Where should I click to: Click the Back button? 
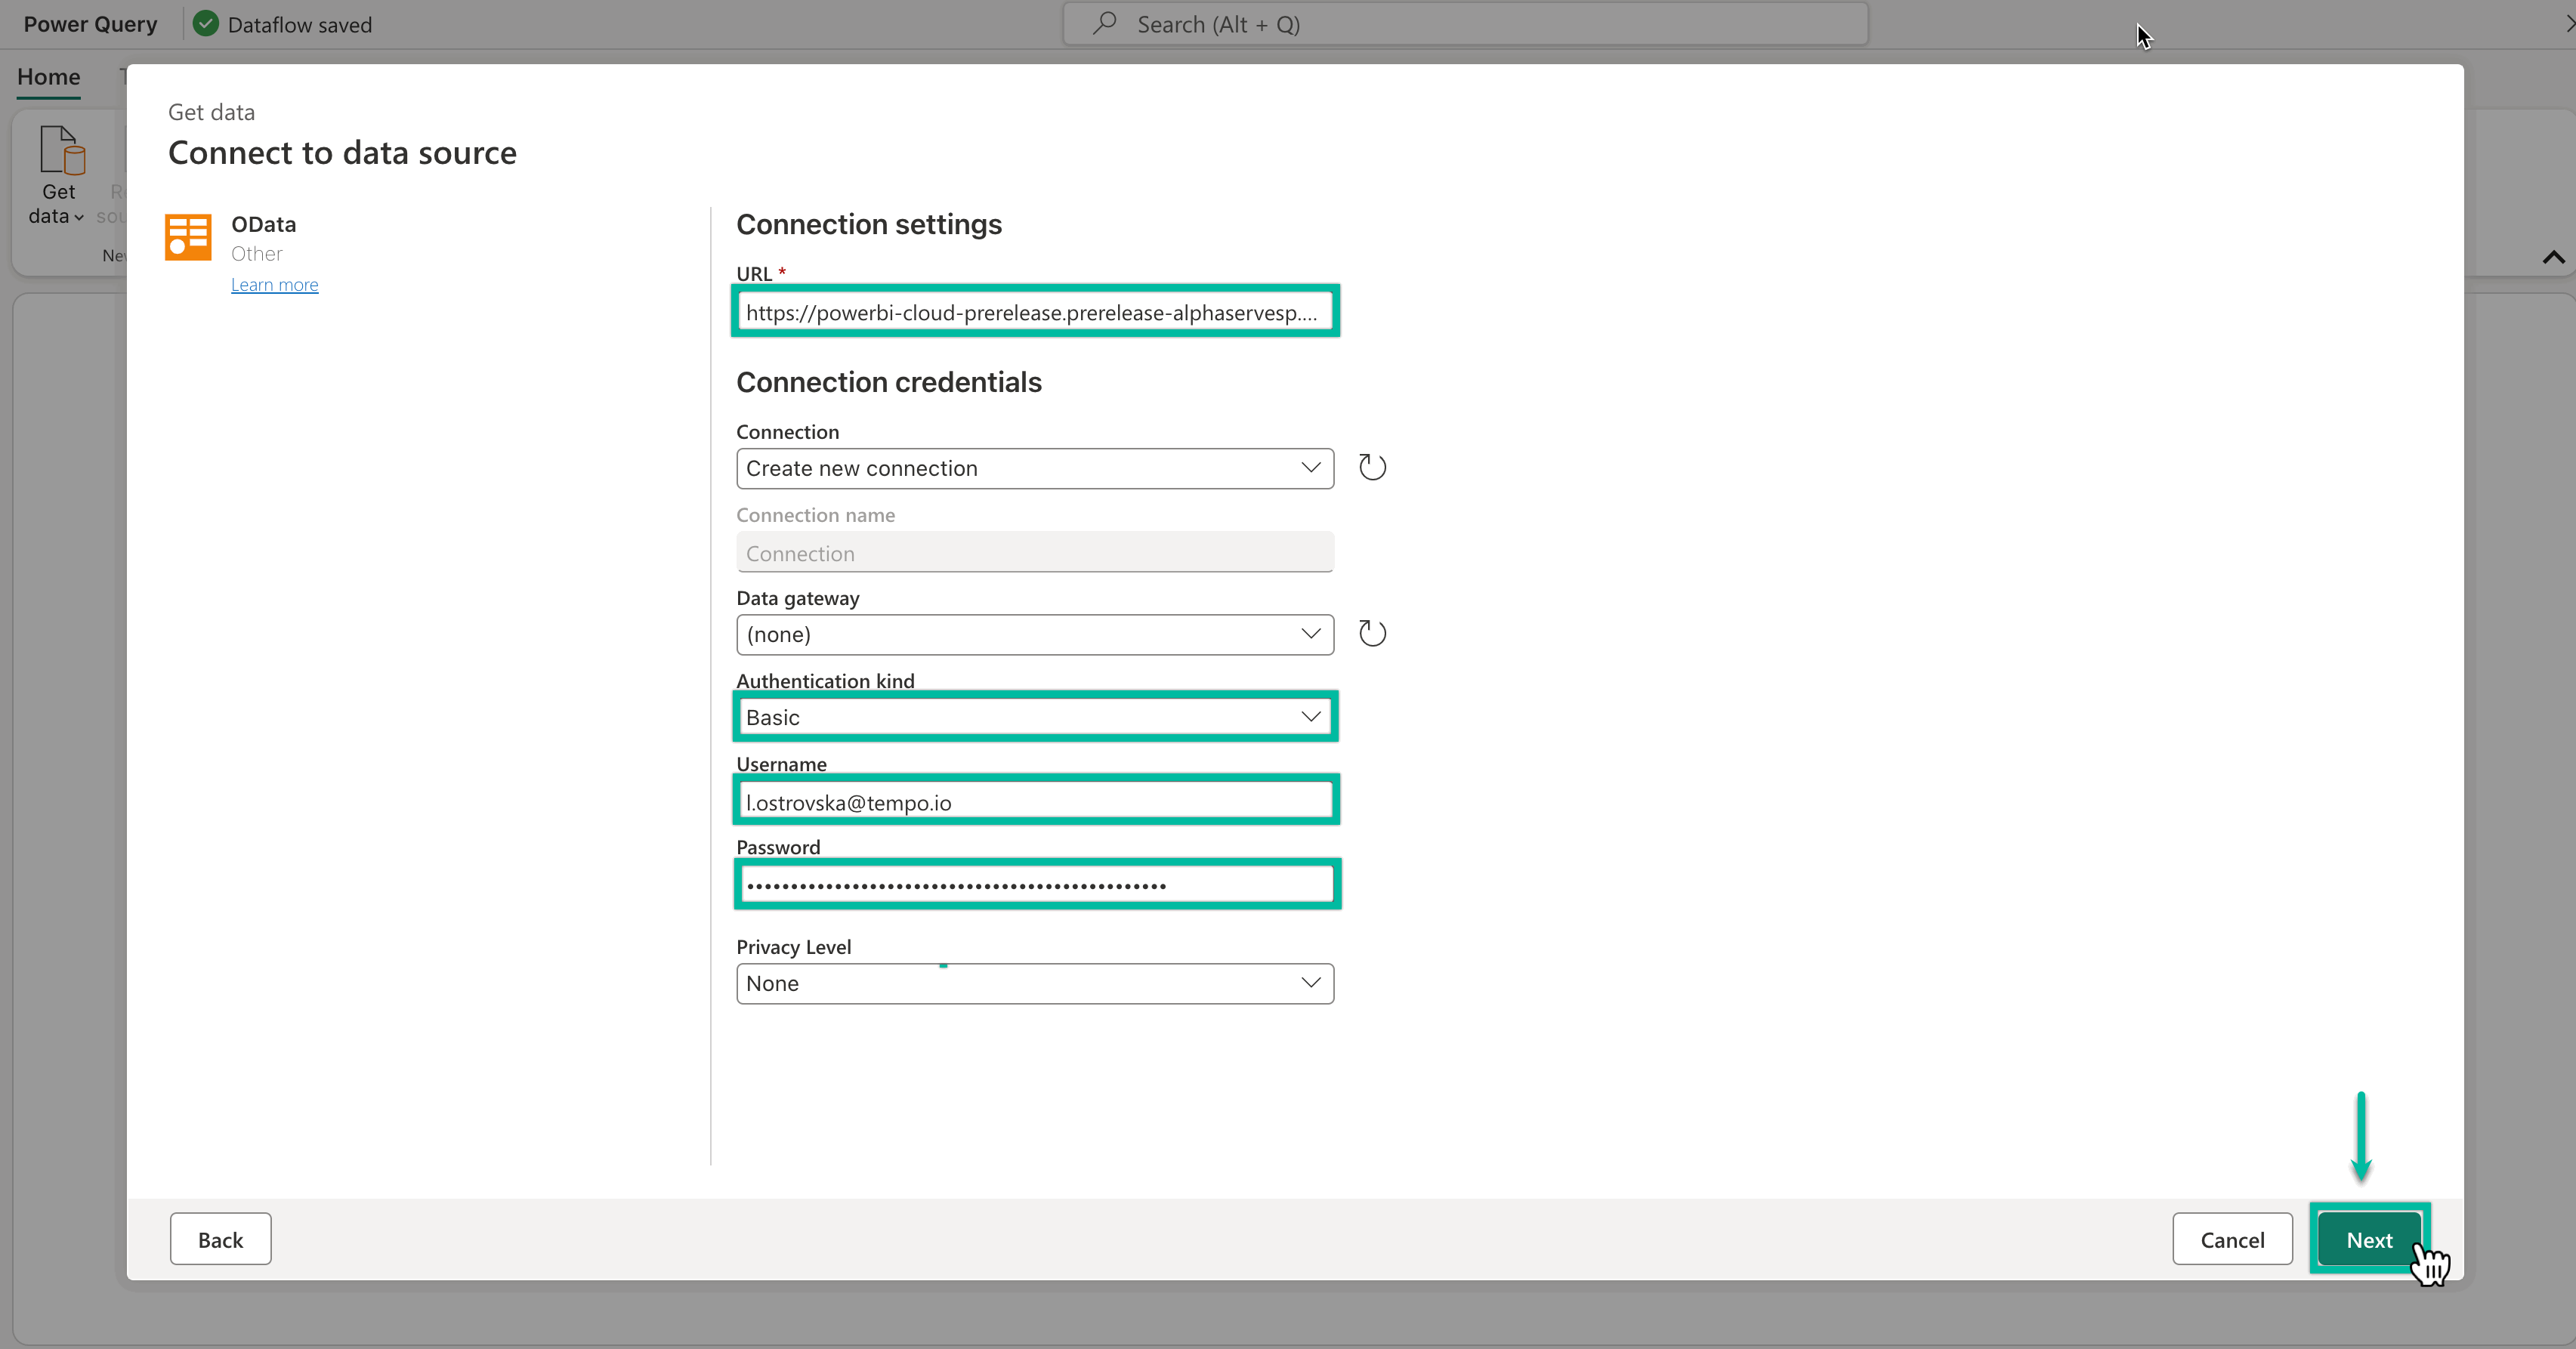pos(220,1239)
